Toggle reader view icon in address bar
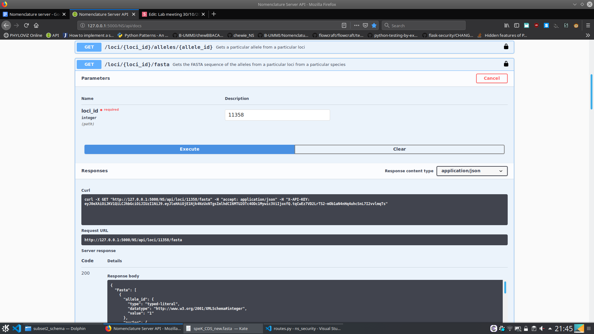594x334 pixels. click(344, 25)
